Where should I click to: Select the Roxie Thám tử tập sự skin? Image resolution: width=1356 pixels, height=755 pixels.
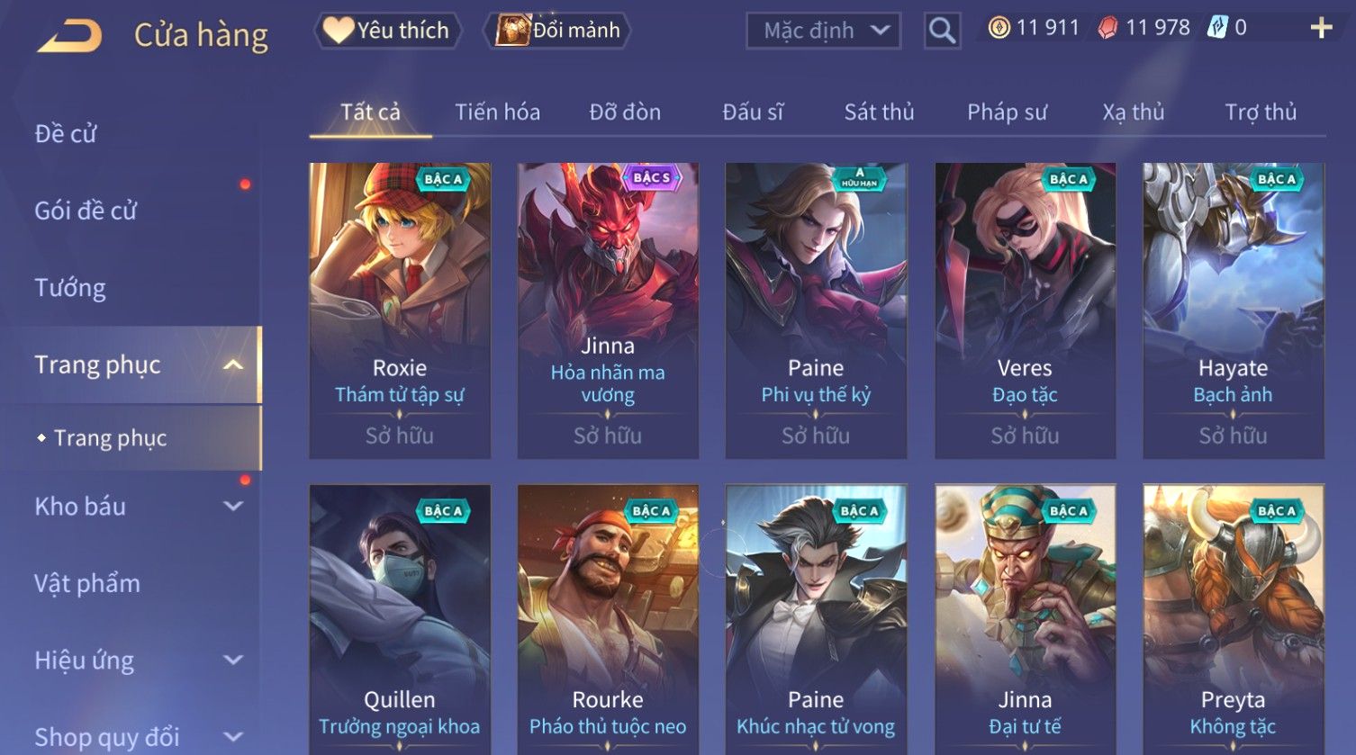400,310
